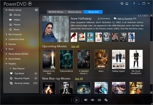Open player settings gears in bottom bar
The height and width of the screenshot is (105, 153).
point(106,100)
